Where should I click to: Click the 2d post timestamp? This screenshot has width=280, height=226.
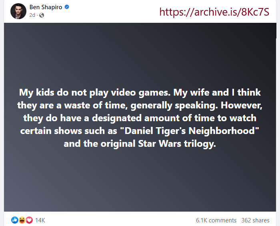(x=32, y=15)
